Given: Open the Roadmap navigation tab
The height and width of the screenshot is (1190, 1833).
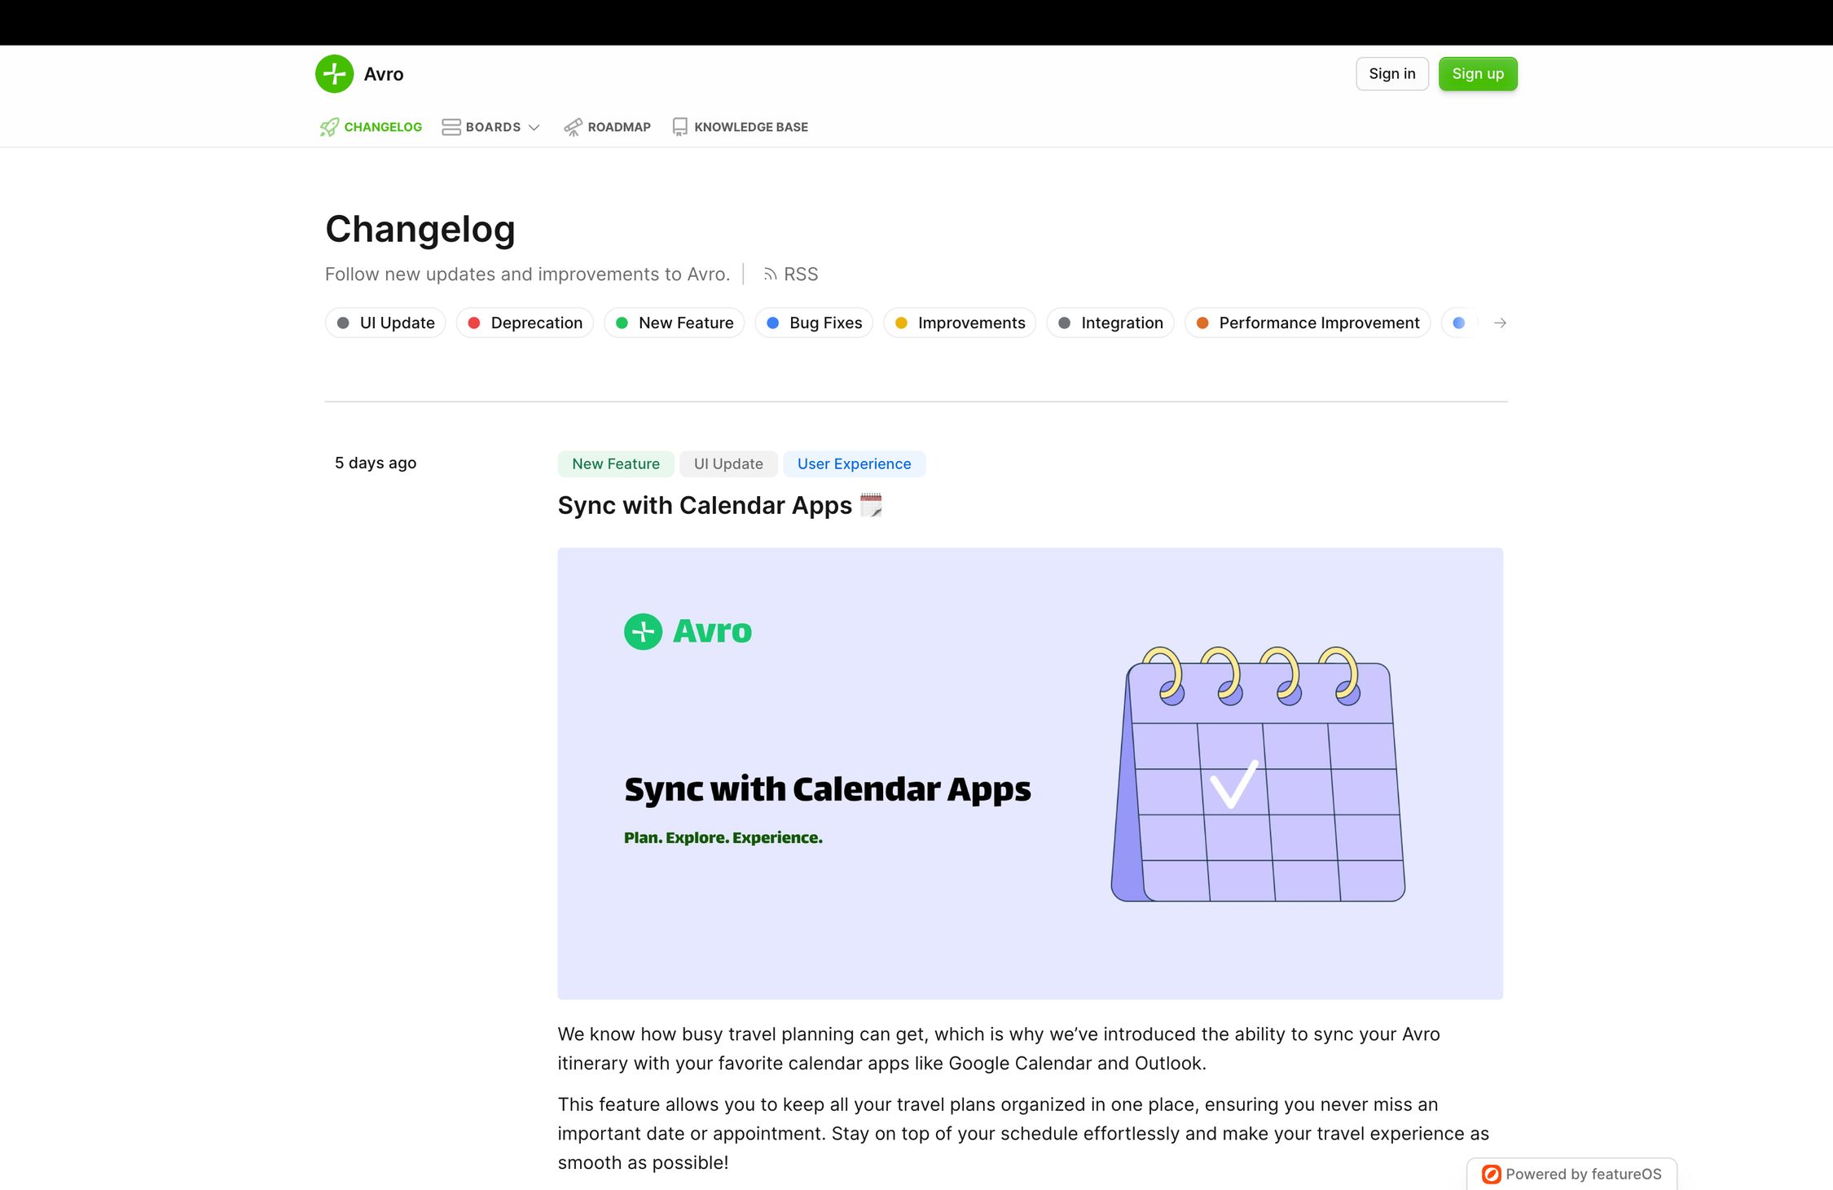Looking at the screenshot, I should pyautogui.click(x=605, y=127).
